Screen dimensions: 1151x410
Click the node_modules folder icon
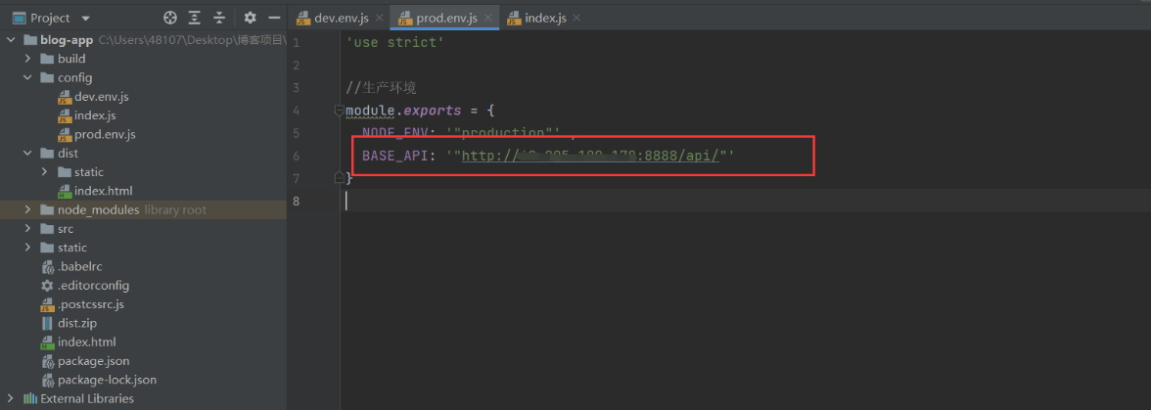click(46, 209)
